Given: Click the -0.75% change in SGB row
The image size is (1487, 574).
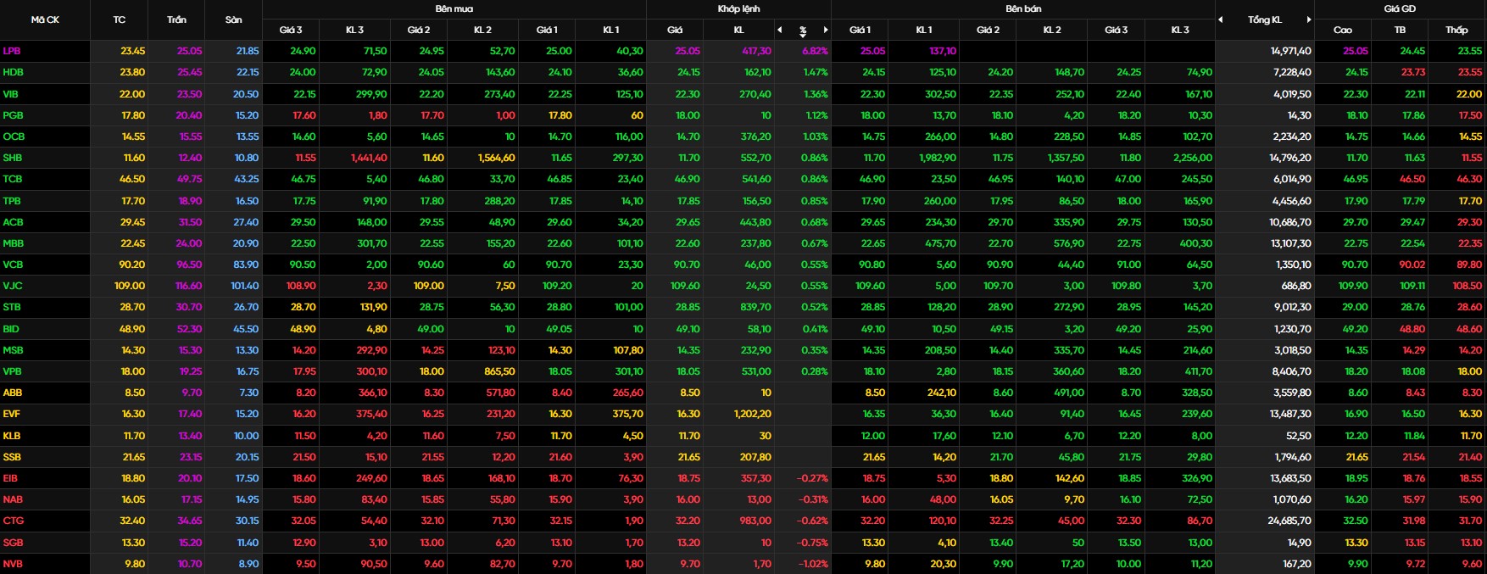Looking at the screenshot, I should [812, 543].
